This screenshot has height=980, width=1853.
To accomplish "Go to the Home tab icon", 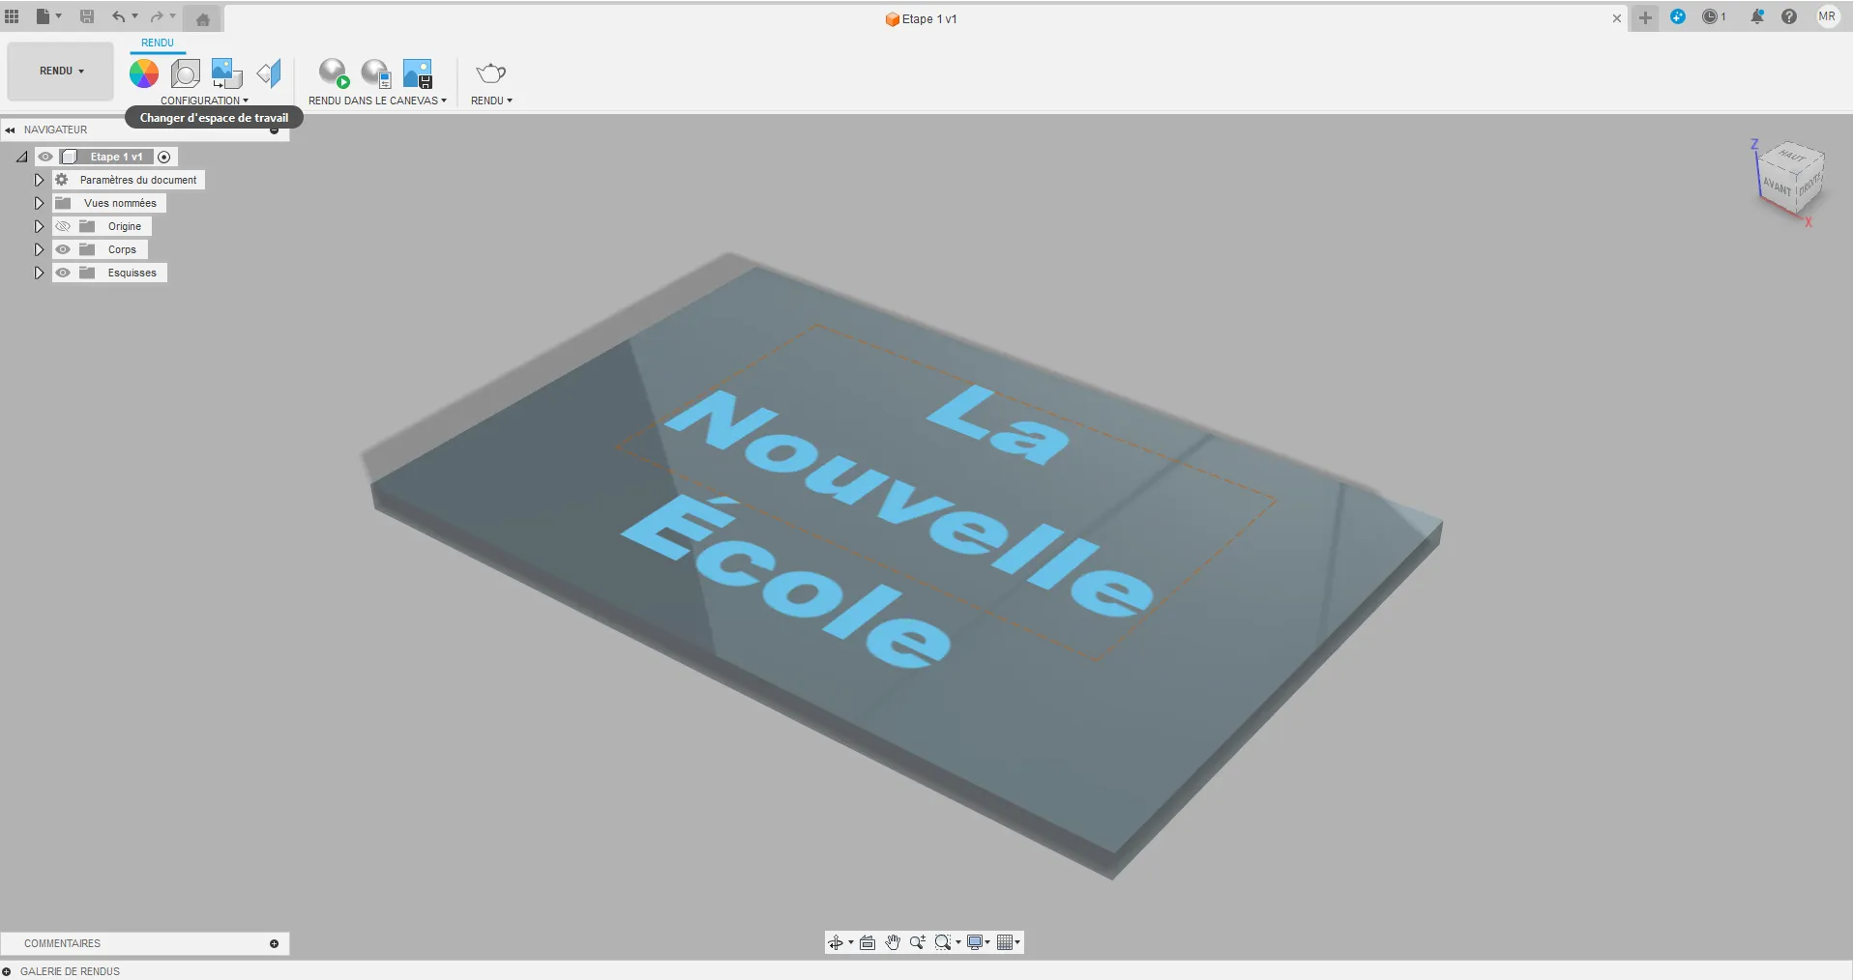I will point(203,18).
